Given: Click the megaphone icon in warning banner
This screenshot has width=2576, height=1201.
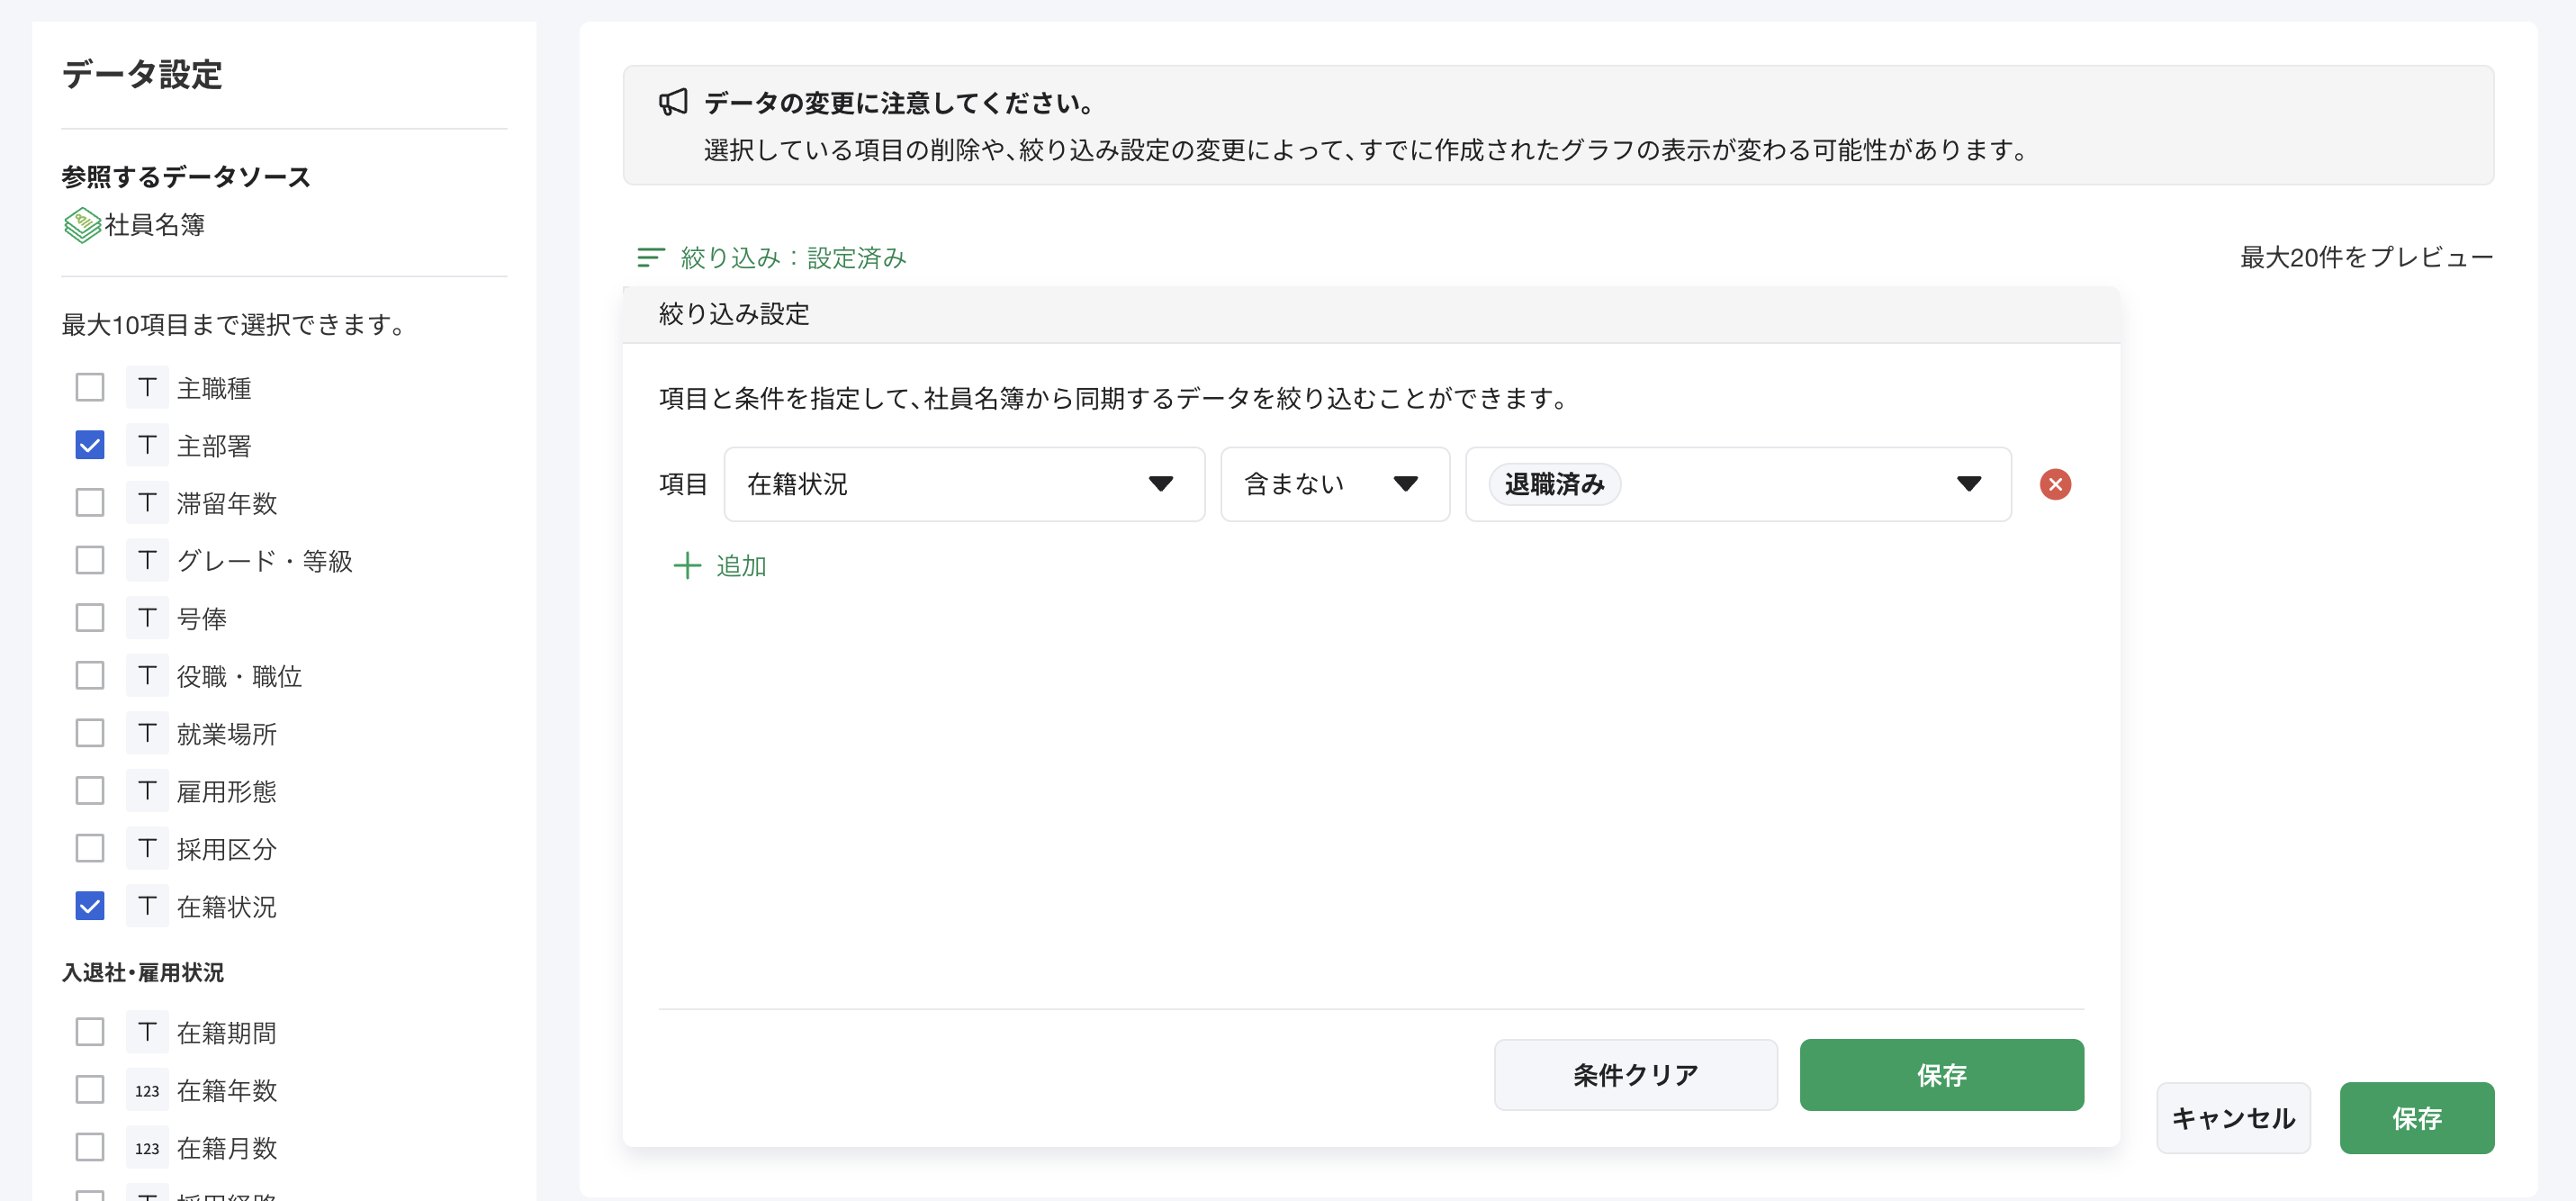Looking at the screenshot, I should 672,103.
